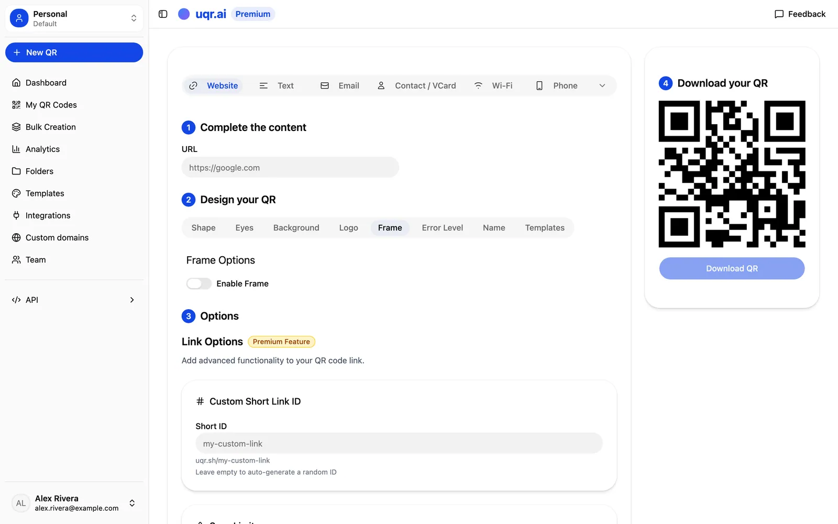Click the Text lines icon
Screen dimensions: 838x524
tap(263, 85)
